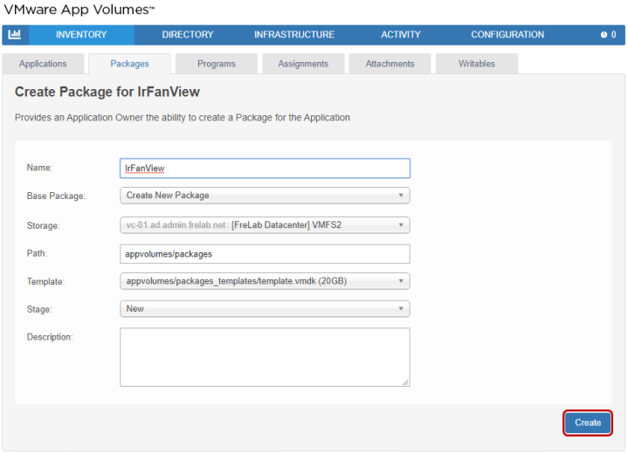
Task: Open the Assignments tab
Action: point(303,64)
